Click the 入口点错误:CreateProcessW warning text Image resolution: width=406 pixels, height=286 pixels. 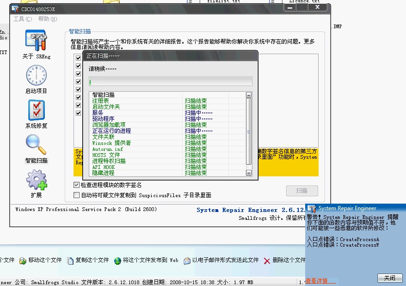(343, 245)
